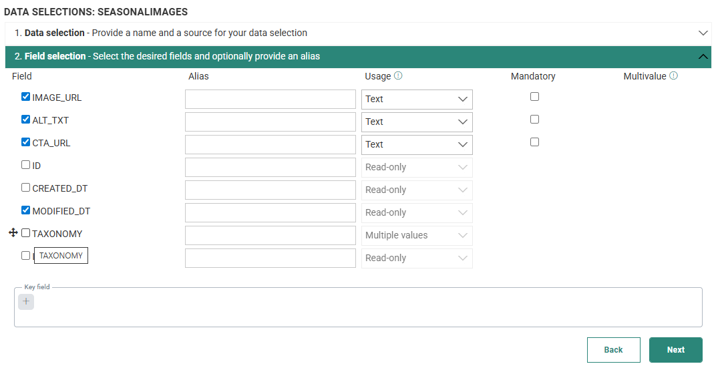
Task: Enable the ID field checkbox
Action: [x=26, y=165]
